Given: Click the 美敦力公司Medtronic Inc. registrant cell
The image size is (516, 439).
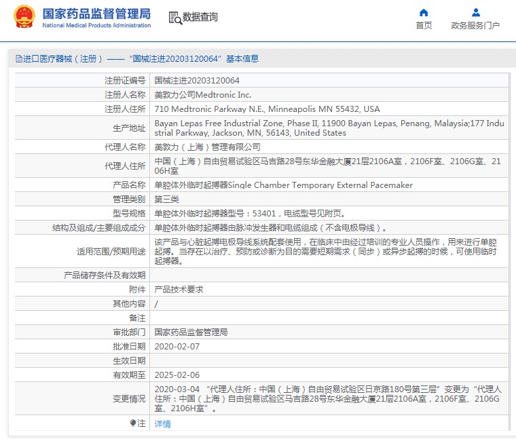Looking at the screenshot, I should [x=203, y=94].
